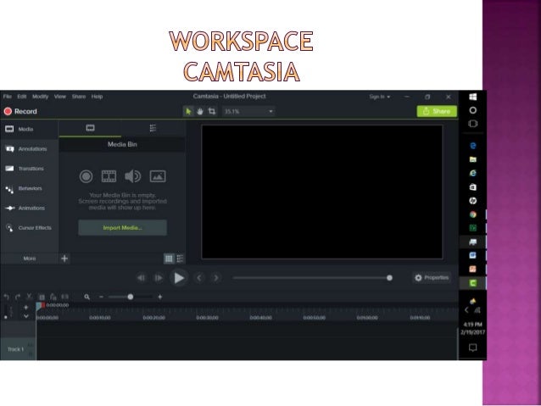The image size is (541, 406).
Task: Click the green Share button
Action: click(437, 111)
